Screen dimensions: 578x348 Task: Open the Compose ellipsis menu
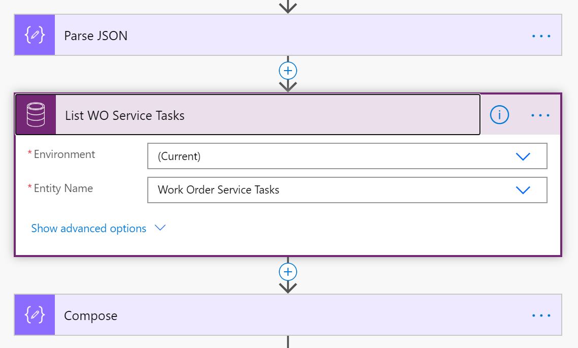541,314
